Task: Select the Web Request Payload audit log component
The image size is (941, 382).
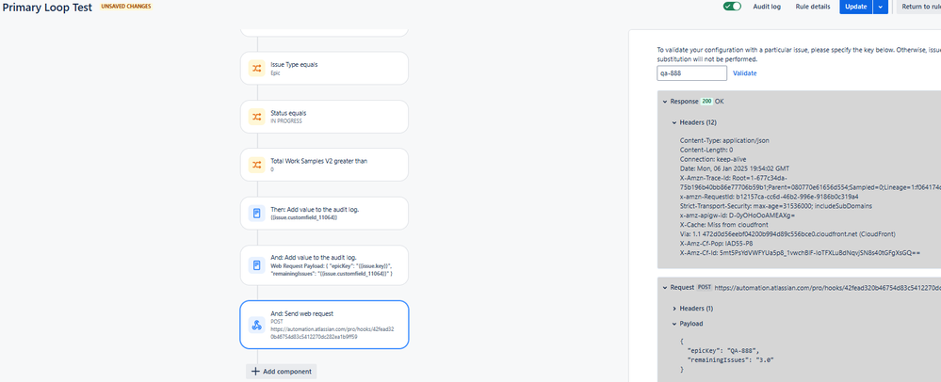Action: [324, 265]
